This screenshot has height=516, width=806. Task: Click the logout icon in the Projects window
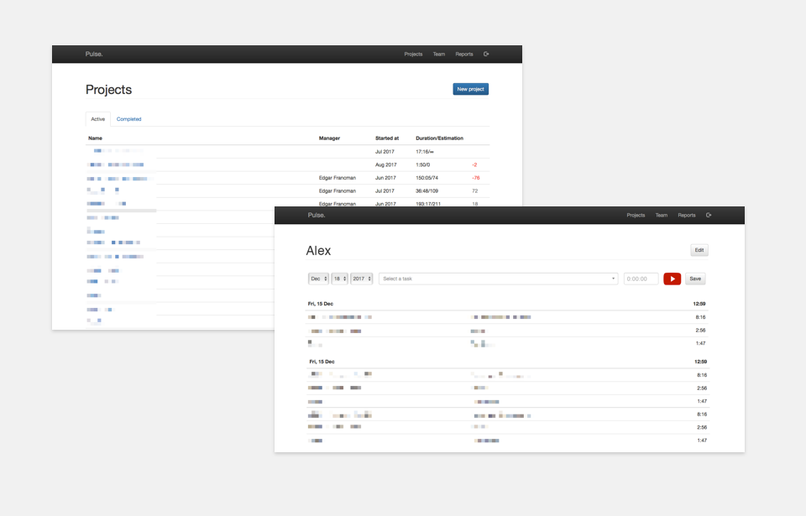click(486, 55)
